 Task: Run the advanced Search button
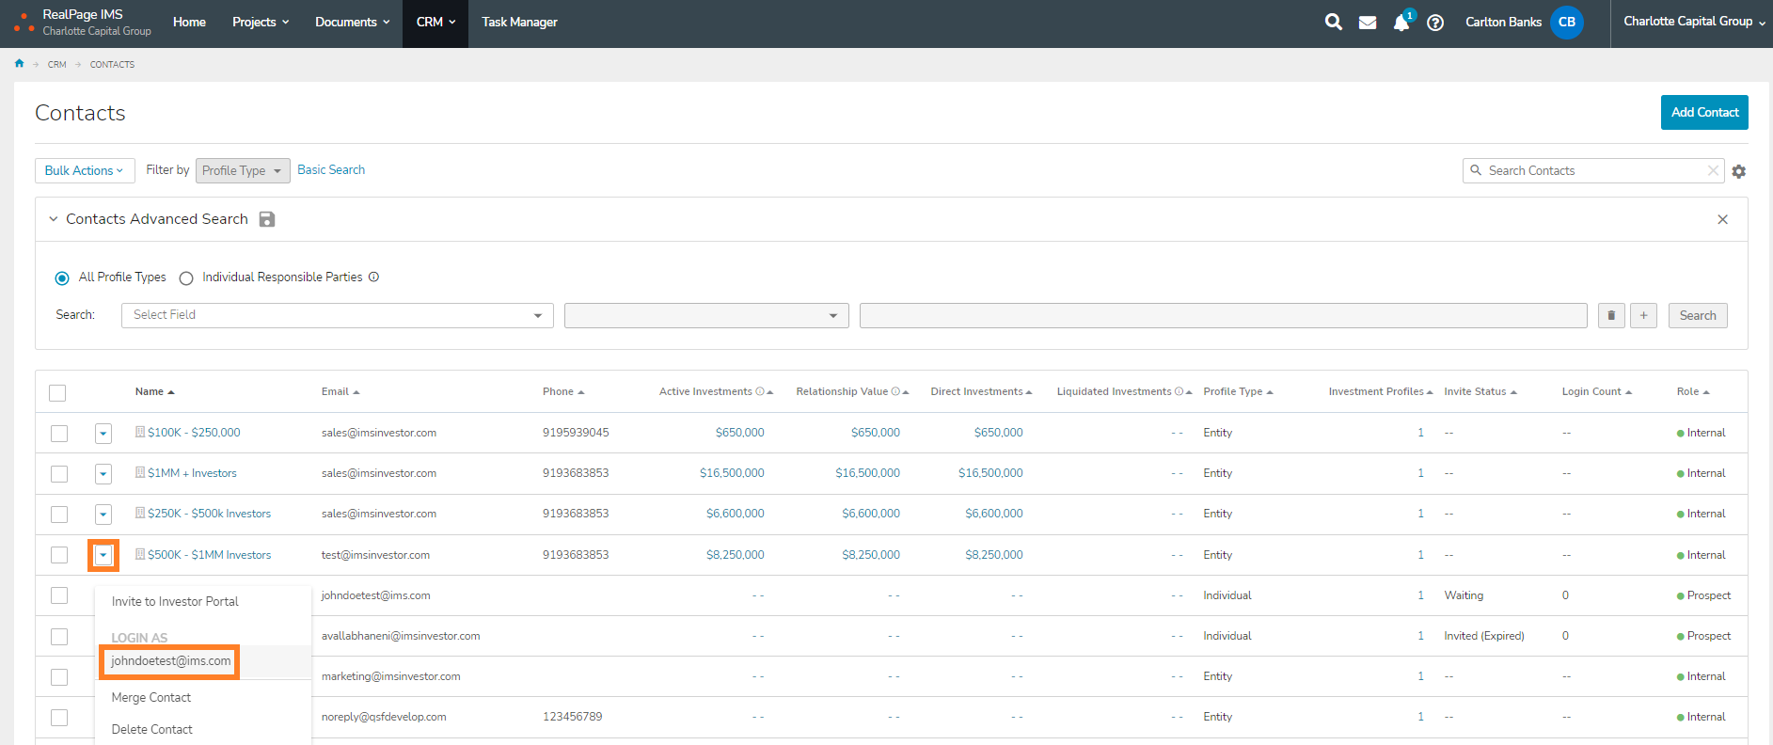(x=1698, y=315)
